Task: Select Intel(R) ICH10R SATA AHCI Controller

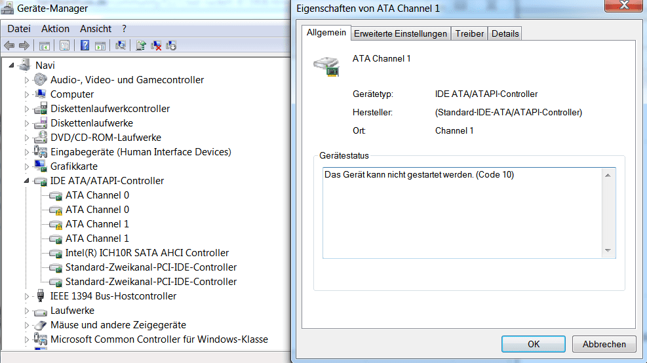Action: tap(147, 253)
